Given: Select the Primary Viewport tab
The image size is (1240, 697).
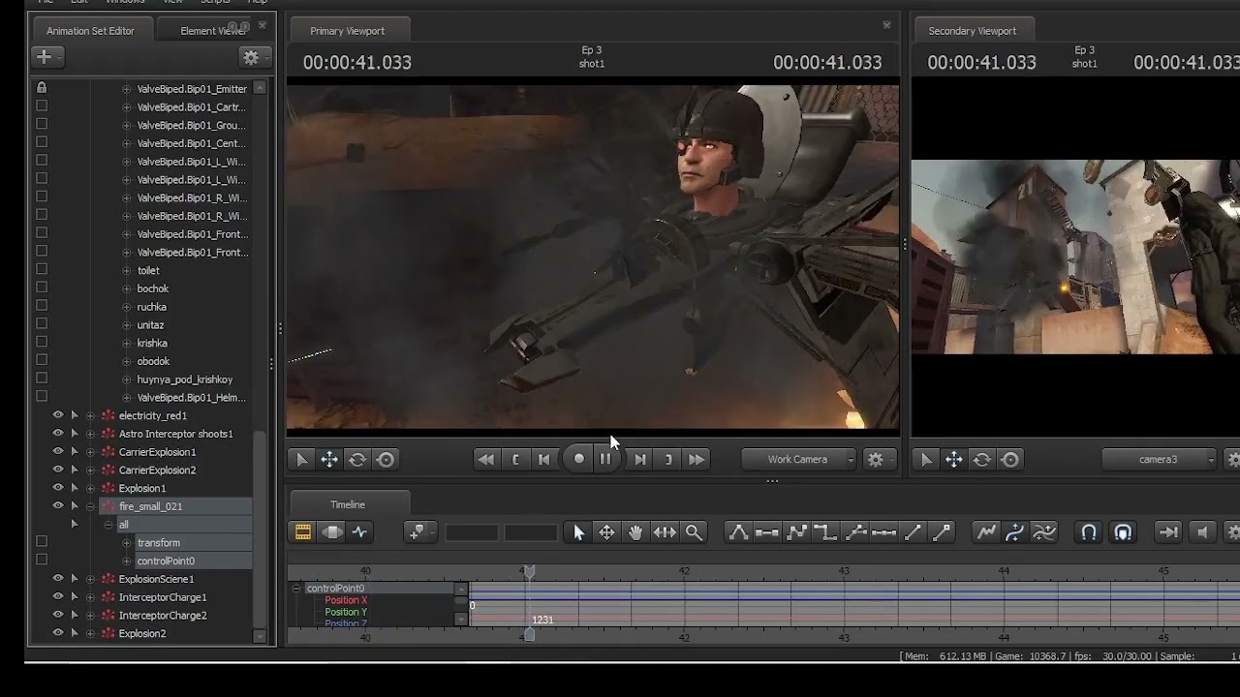Looking at the screenshot, I should coord(348,31).
